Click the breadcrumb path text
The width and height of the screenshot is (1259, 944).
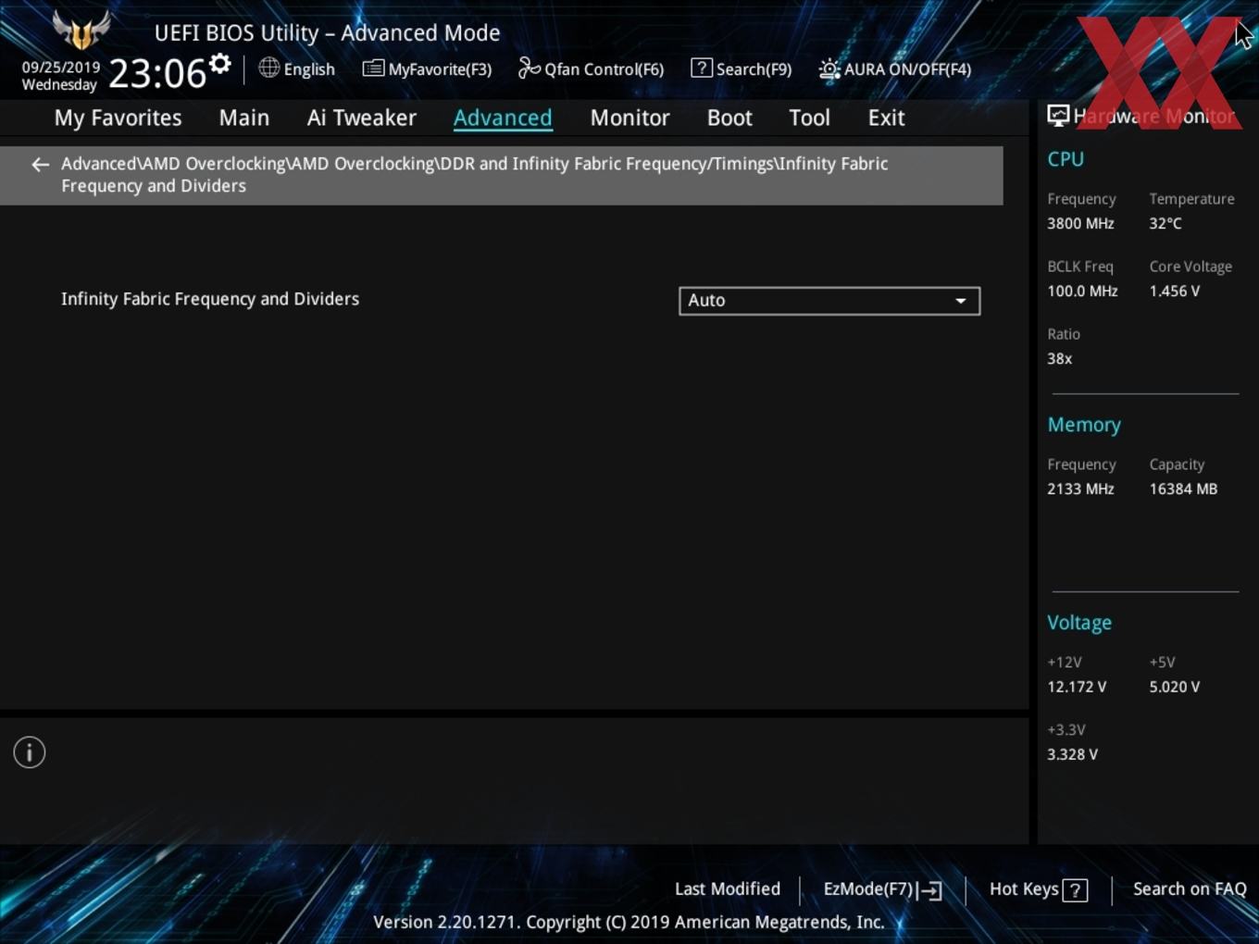coord(474,174)
